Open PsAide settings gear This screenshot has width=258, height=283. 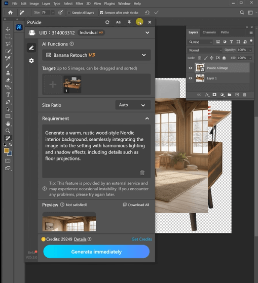[31, 61]
